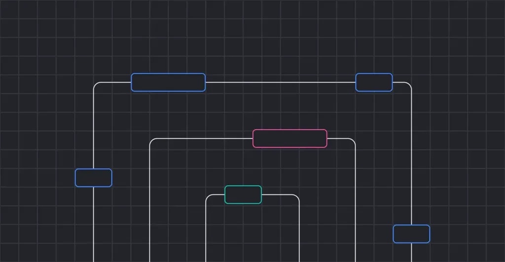
Task: Choose the blue node on the right vertical line
Action: (411, 234)
